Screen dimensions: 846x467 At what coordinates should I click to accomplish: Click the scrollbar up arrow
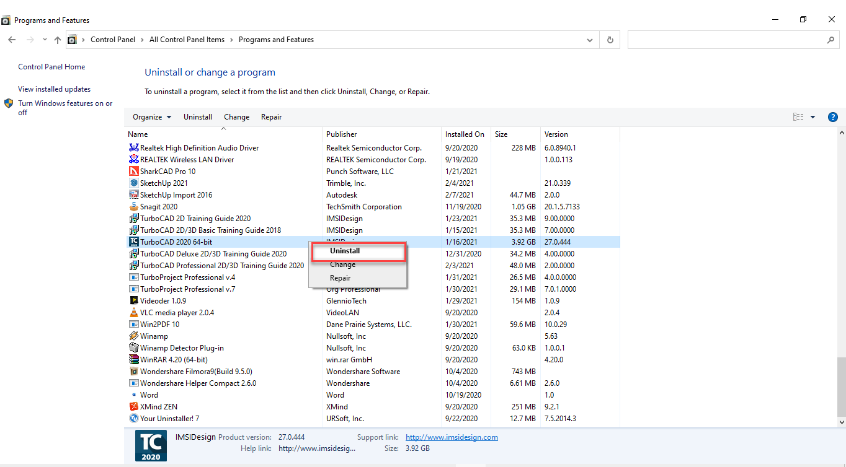[841, 133]
